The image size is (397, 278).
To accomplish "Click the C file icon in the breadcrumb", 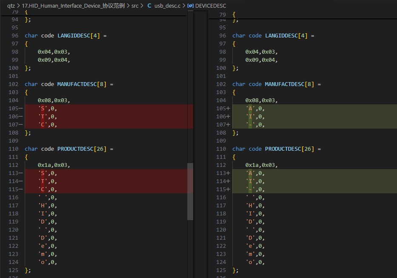I will tap(149, 6).
